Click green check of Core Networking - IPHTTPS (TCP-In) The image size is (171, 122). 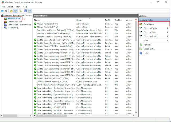(x=35, y=104)
